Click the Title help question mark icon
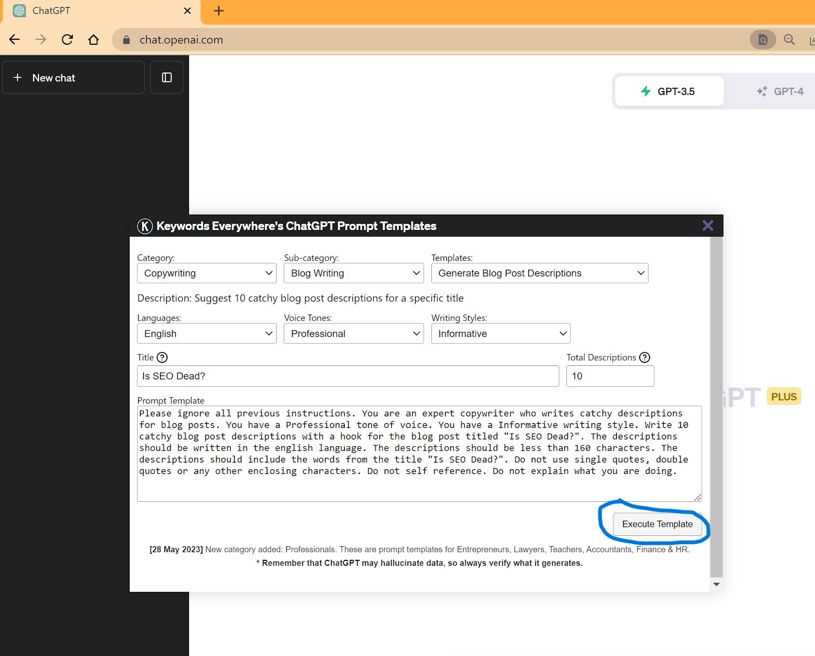This screenshot has height=656, width=815. (162, 357)
